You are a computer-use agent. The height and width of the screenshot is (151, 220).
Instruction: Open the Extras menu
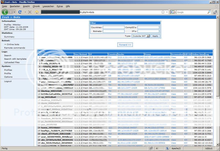[60, 6]
